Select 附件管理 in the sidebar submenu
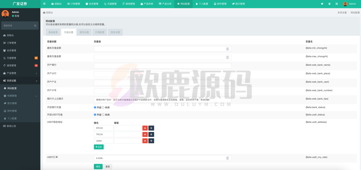361x170 pixels. (20, 111)
